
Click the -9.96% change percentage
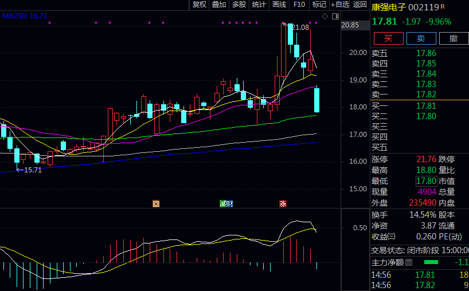point(438,22)
